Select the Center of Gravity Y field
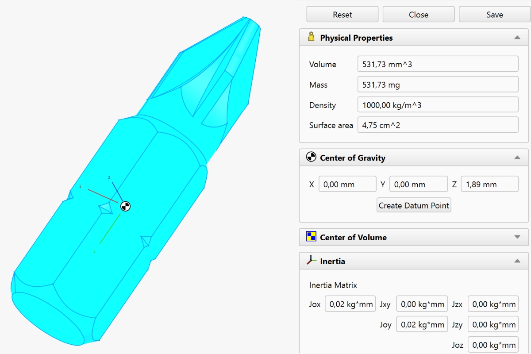Screen dimensions: 531x354 click(419, 184)
